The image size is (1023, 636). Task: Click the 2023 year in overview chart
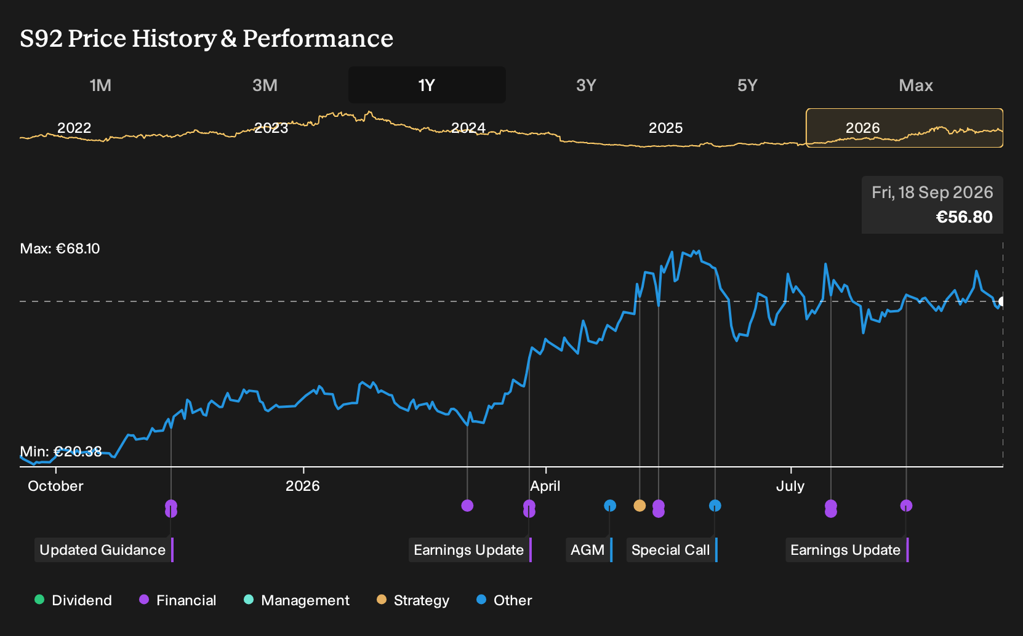click(x=271, y=128)
